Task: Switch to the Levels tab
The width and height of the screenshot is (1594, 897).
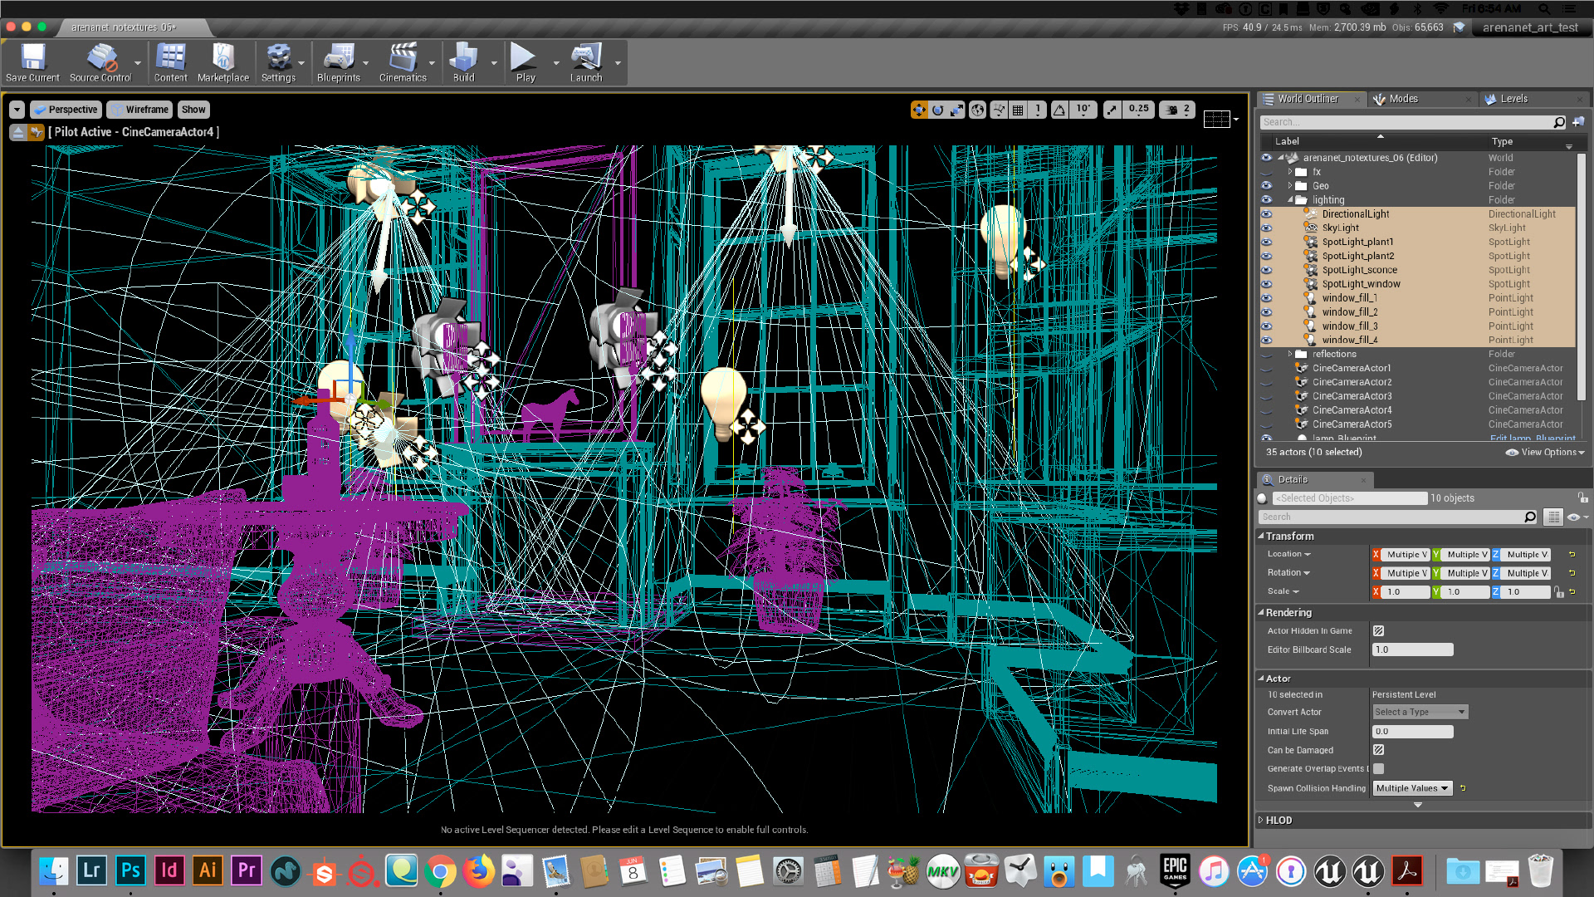Action: pos(1513,99)
